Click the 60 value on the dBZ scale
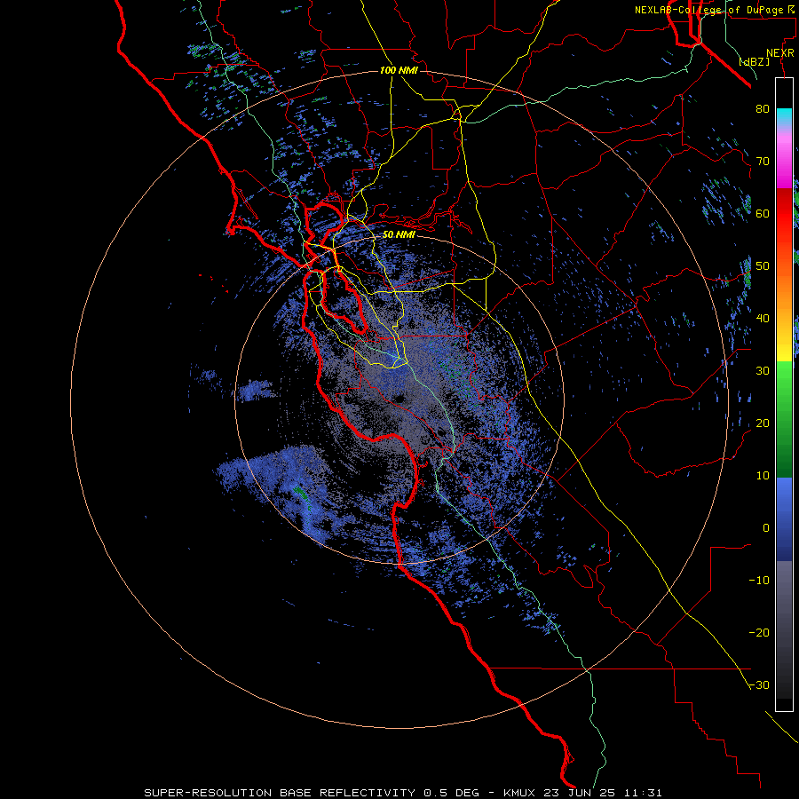Image resolution: width=799 pixels, height=799 pixels. coord(763,213)
